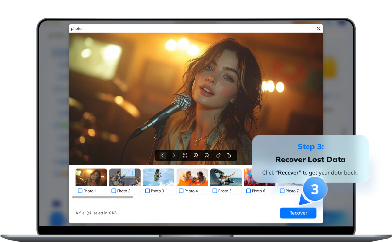Rotate the preview image right
This screenshot has height=242, width=392.
229,155
